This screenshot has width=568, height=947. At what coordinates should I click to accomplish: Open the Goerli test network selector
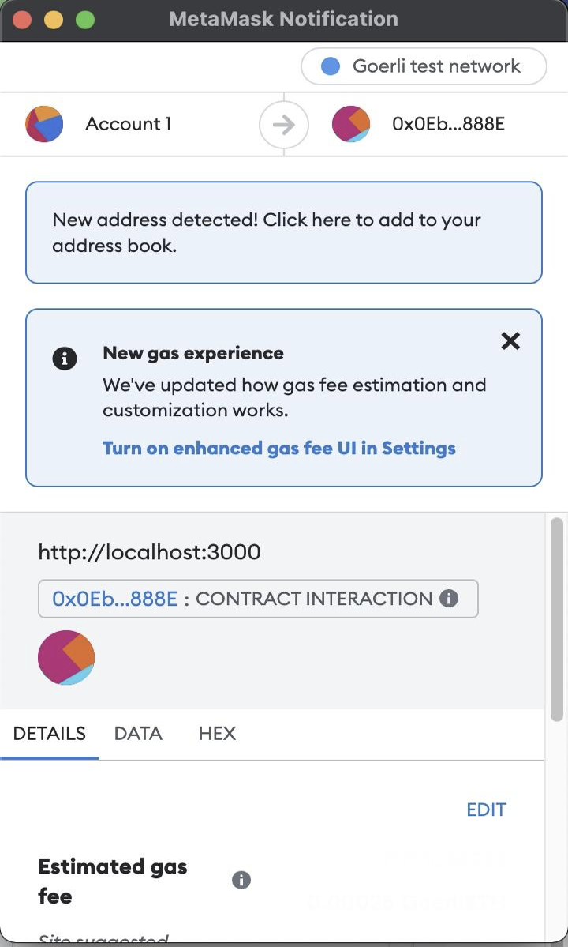coord(424,66)
